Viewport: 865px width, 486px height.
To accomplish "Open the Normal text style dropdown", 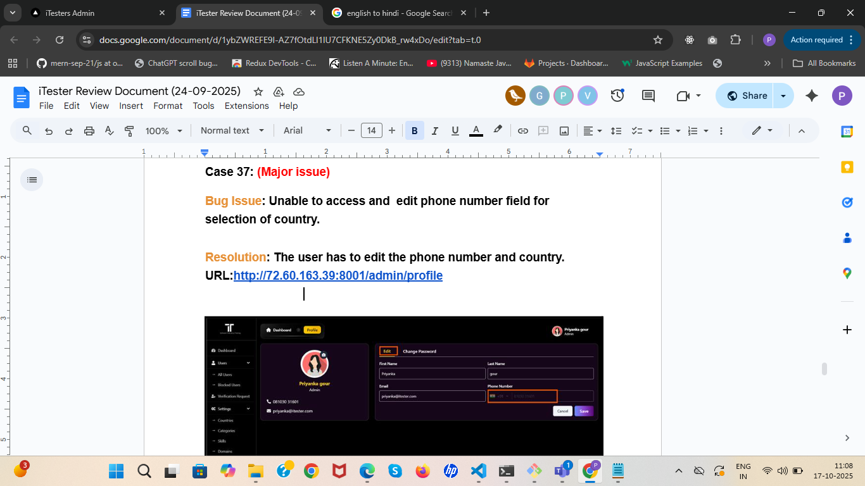I will (x=232, y=131).
